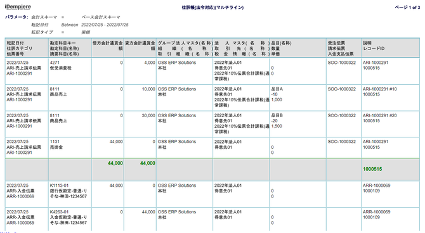
Task: Select credit amount 44,000 in K4263-01 row
Action: (x=148, y=212)
